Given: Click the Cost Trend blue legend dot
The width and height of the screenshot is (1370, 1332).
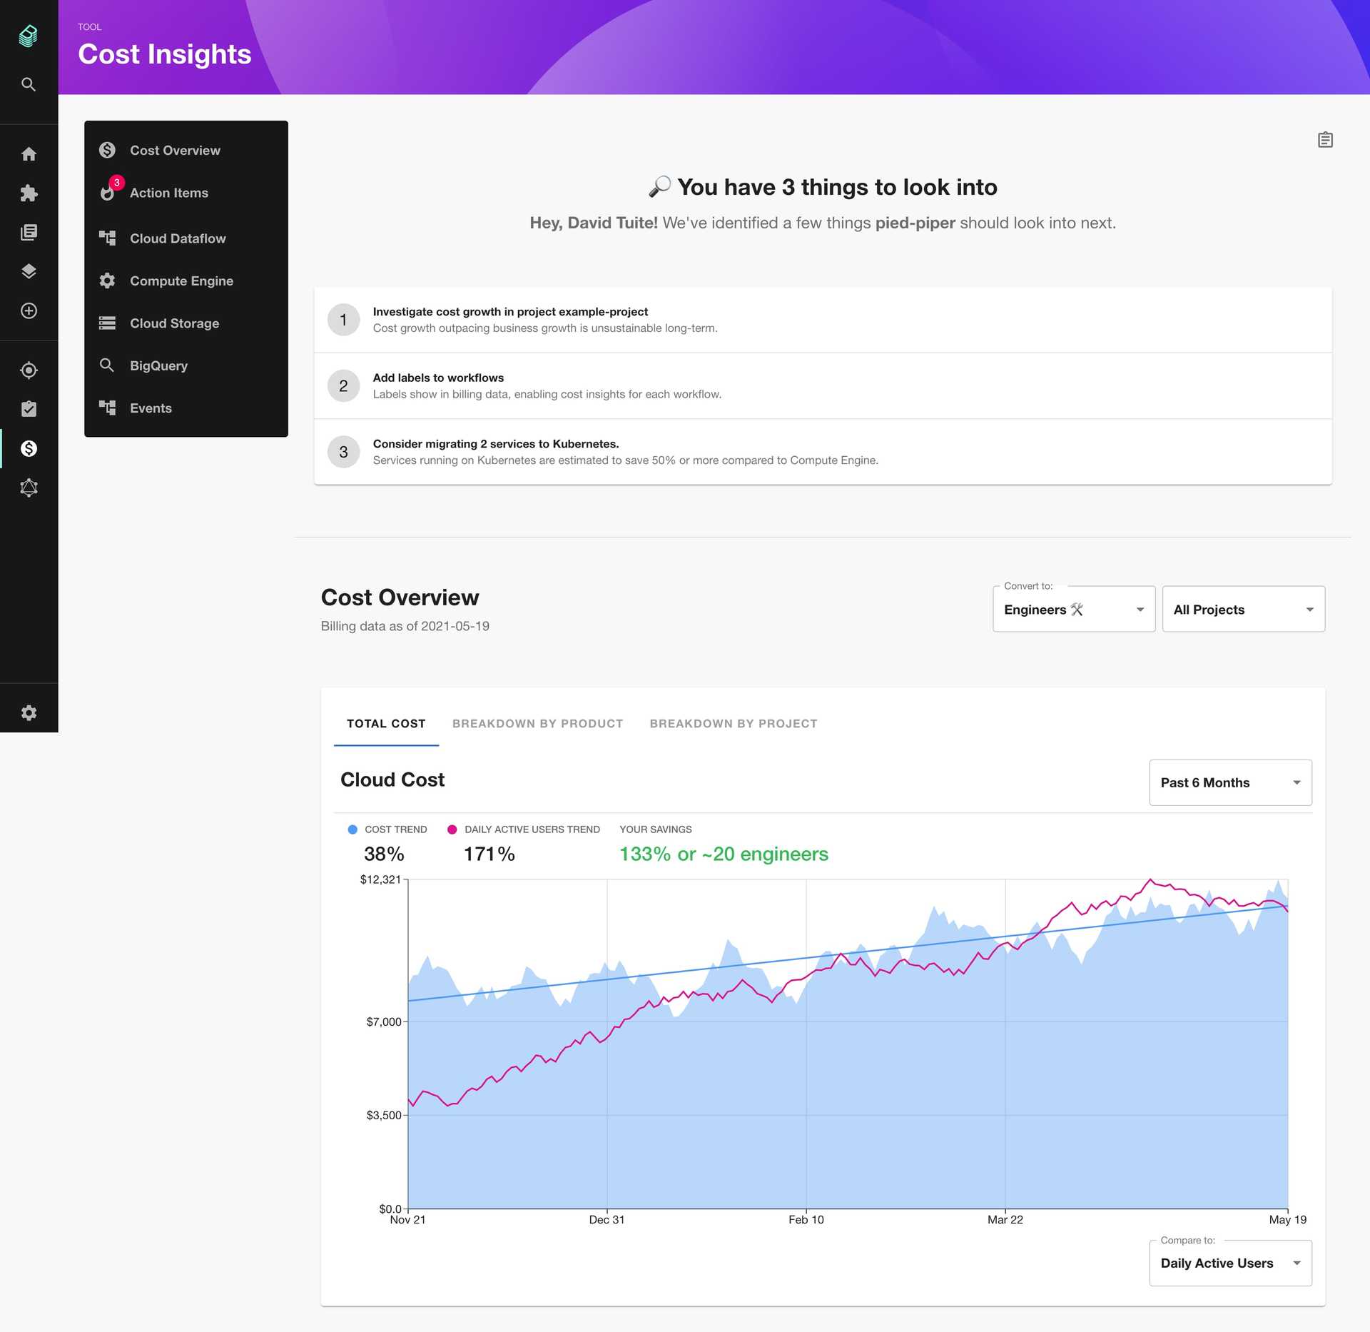Looking at the screenshot, I should pyautogui.click(x=352, y=829).
